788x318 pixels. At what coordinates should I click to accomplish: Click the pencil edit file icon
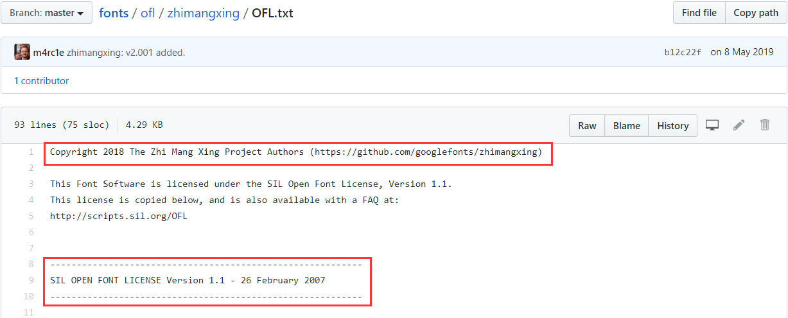[739, 125]
